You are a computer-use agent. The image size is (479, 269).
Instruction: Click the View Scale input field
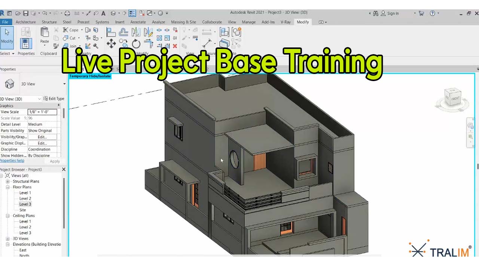pyautogui.click(x=42, y=112)
